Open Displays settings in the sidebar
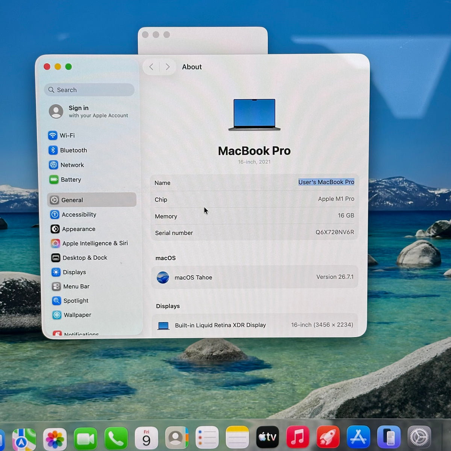 69,272
